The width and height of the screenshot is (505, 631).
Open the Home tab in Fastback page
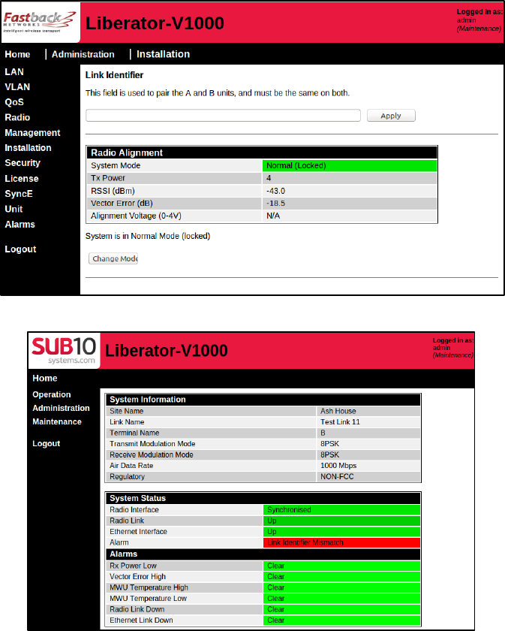[x=17, y=54]
